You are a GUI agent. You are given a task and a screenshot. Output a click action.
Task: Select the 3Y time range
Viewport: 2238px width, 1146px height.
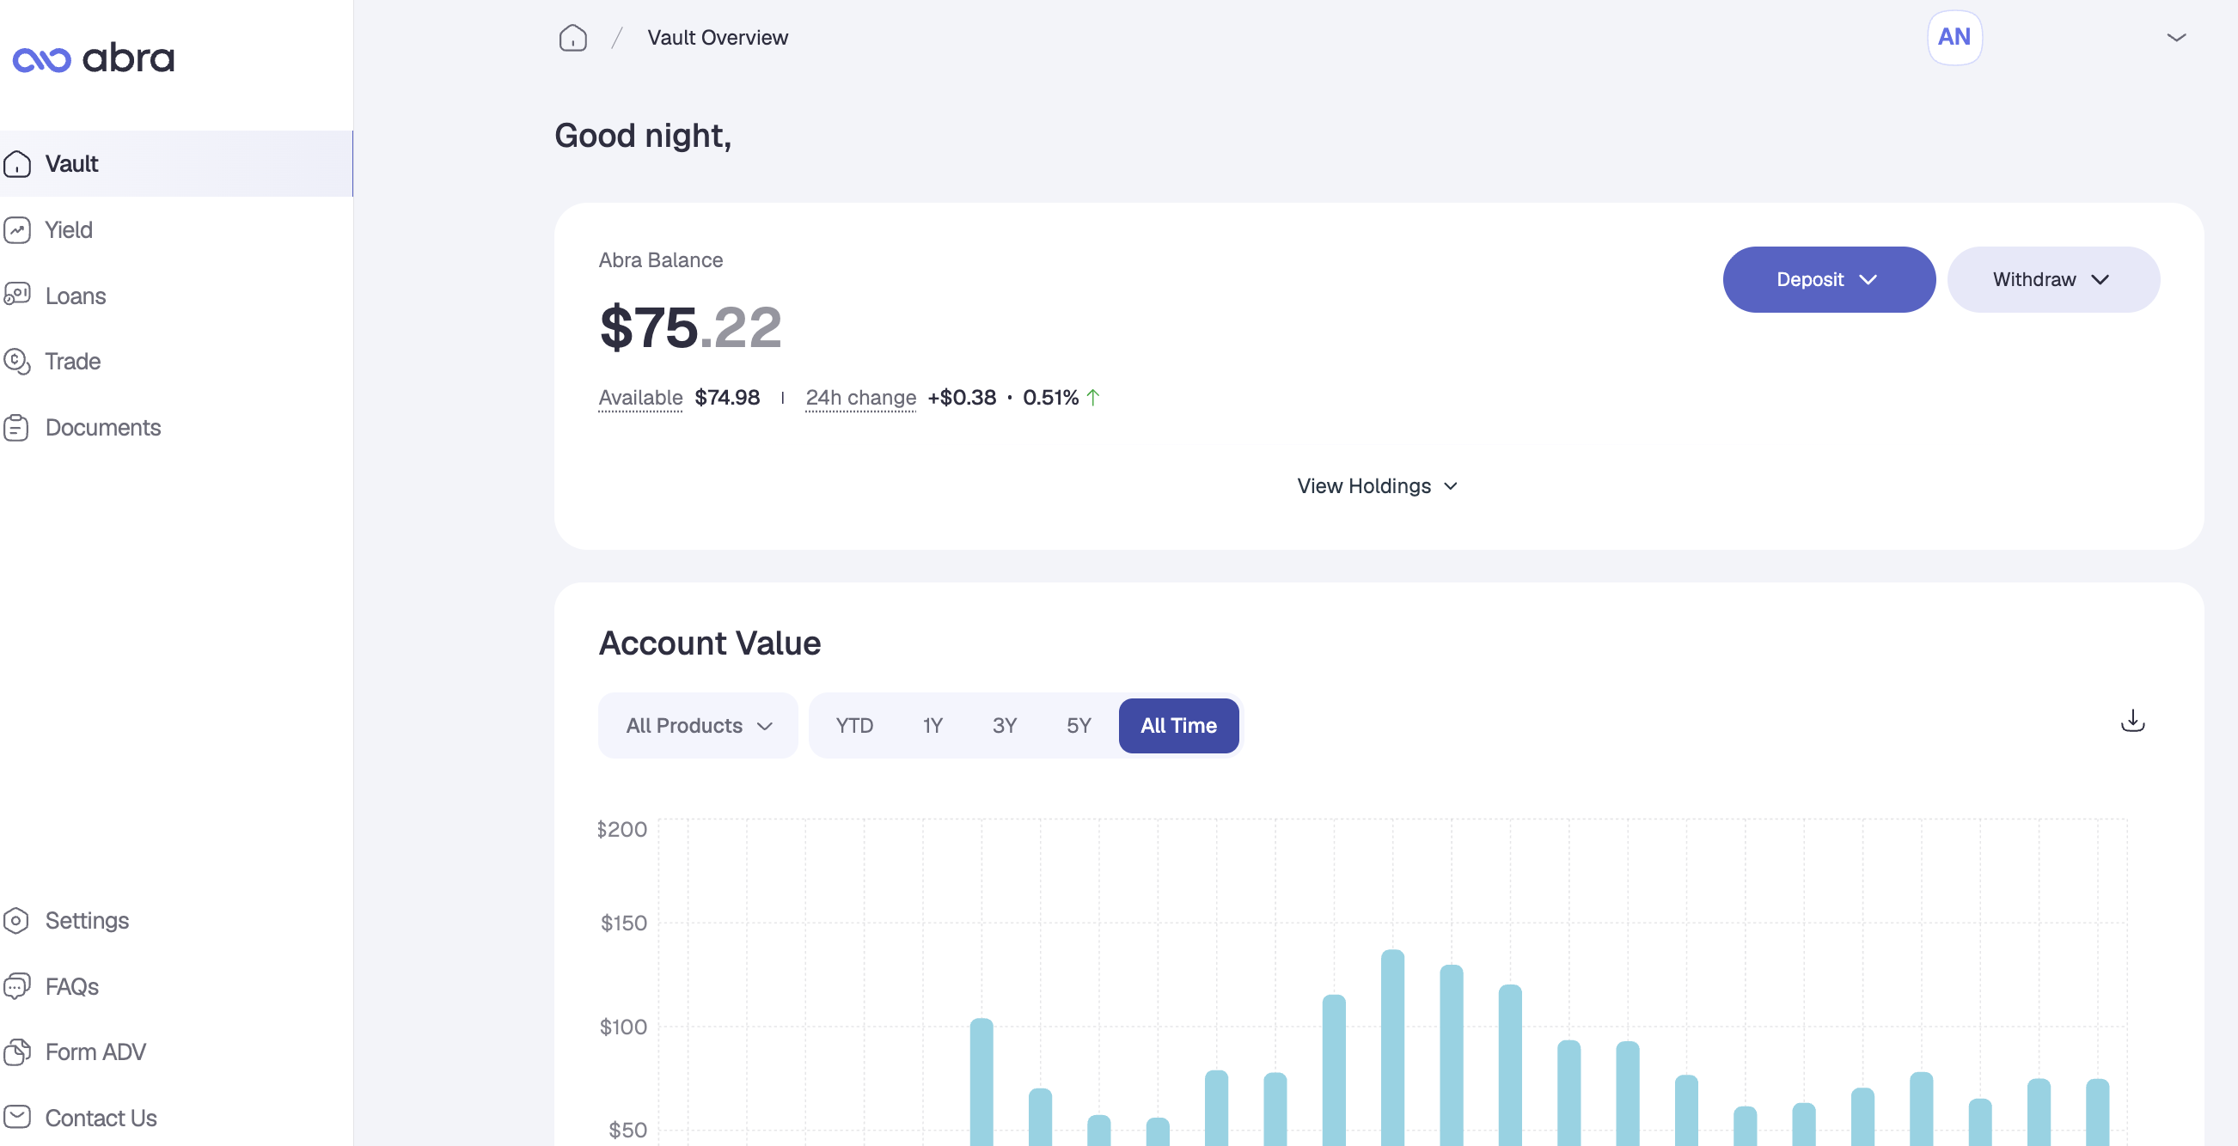click(1005, 726)
